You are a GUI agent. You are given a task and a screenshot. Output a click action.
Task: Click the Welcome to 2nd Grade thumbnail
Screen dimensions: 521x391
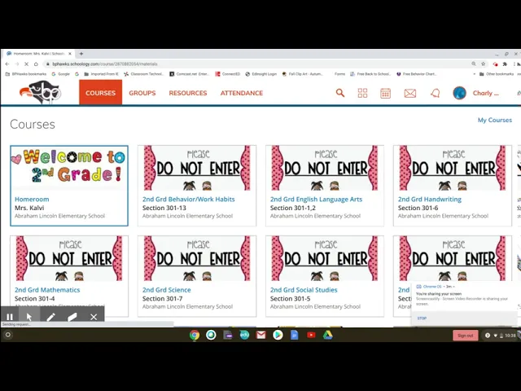69,168
